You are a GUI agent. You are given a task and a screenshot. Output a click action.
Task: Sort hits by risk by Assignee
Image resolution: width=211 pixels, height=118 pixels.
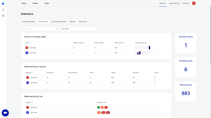(x=29, y=102)
